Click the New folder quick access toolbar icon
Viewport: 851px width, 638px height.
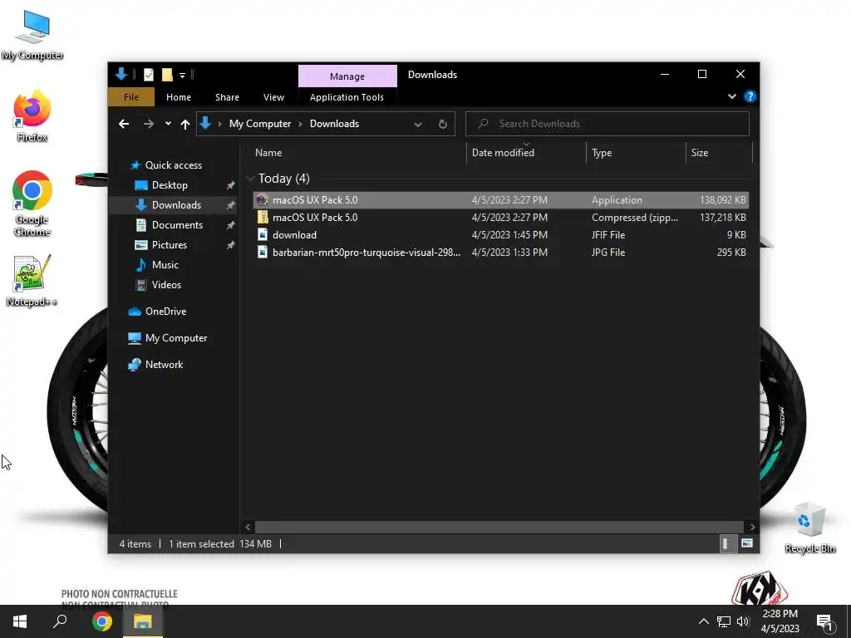tap(167, 74)
